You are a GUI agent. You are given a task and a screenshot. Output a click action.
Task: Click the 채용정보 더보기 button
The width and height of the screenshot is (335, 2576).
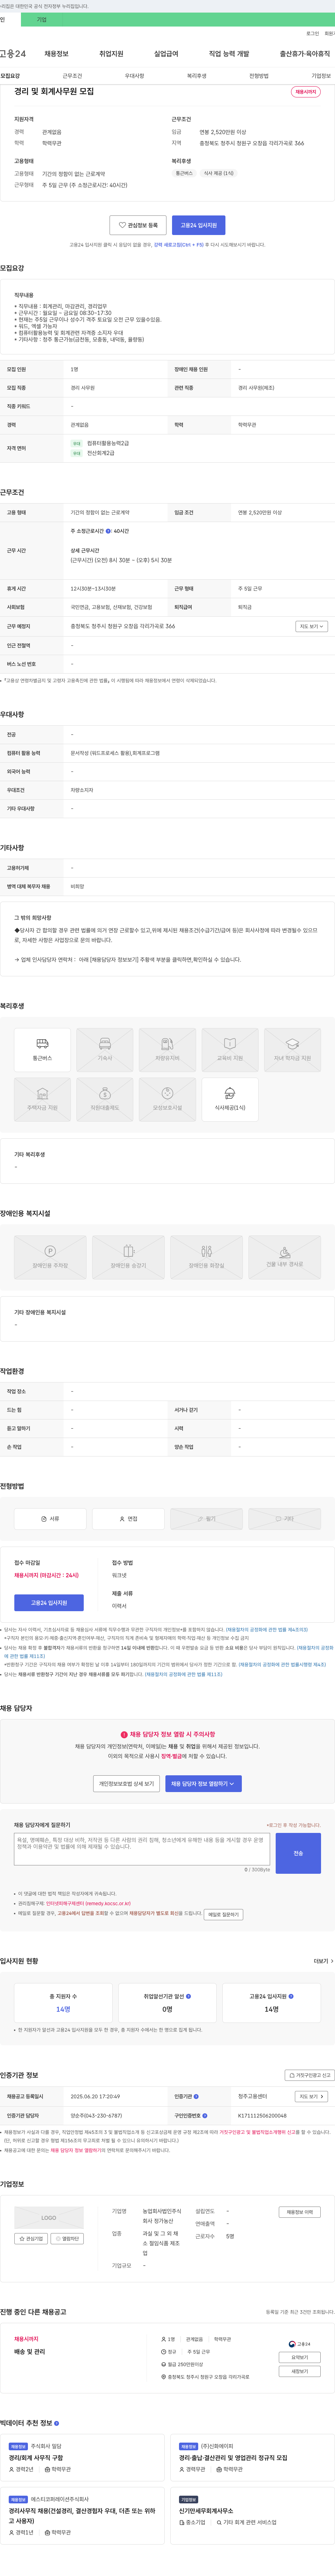pyautogui.click(x=300, y=2212)
